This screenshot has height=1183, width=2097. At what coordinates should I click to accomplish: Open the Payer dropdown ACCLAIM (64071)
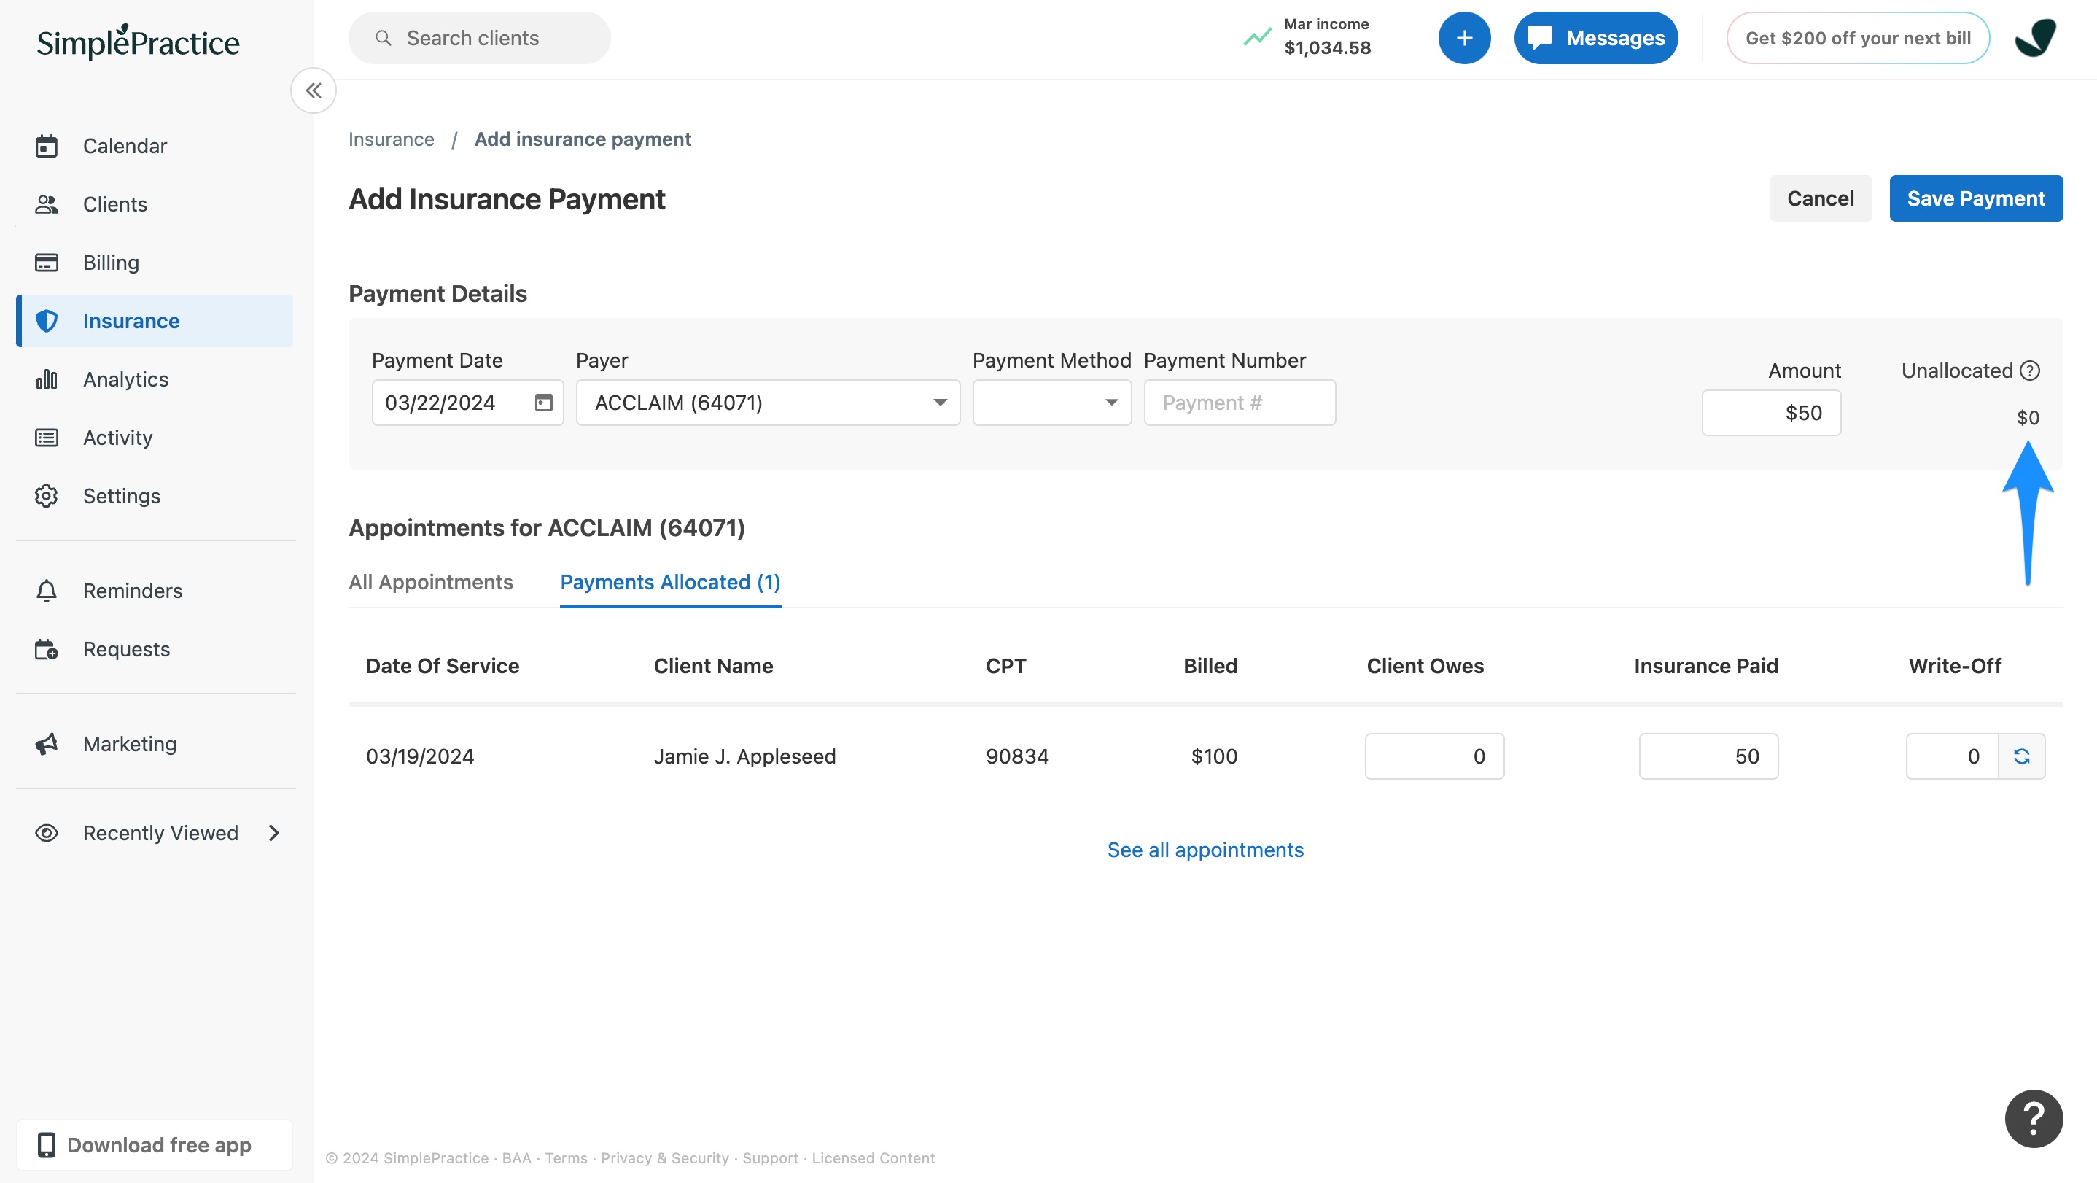768,402
